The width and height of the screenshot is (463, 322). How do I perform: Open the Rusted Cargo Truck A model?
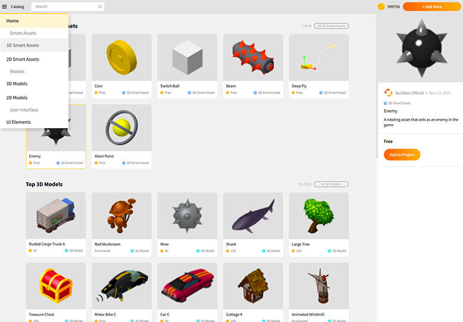(56, 216)
